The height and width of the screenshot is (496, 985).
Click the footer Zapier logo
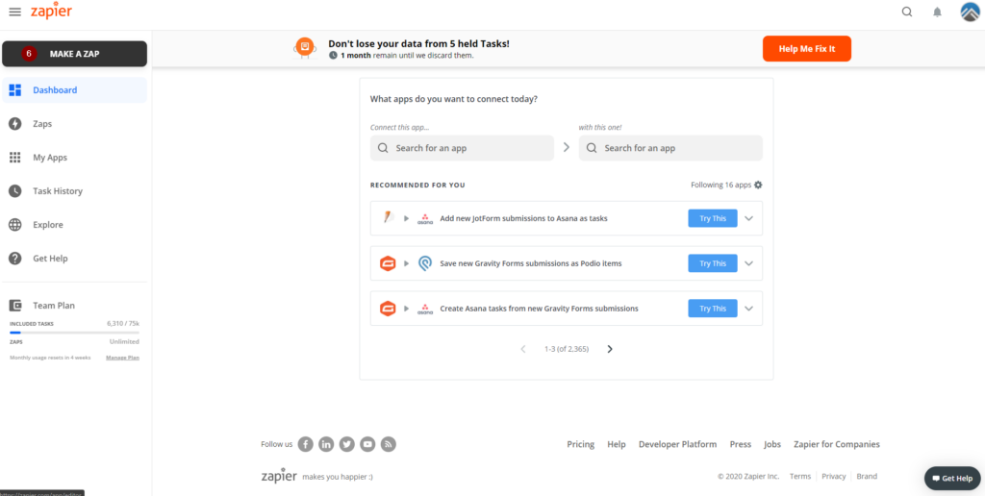(x=279, y=475)
